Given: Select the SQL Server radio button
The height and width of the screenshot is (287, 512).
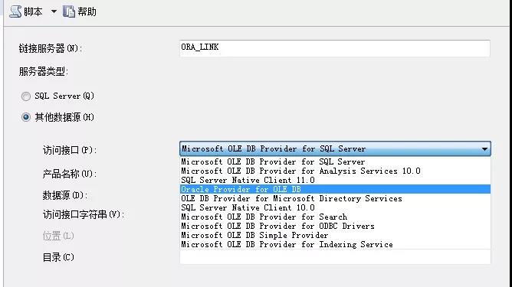Looking at the screenshot, I should point(26,96).
